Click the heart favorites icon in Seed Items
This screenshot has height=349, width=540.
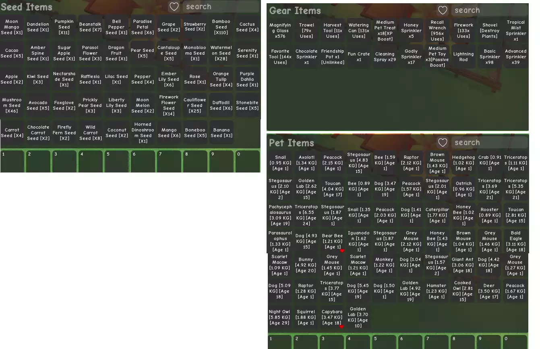174,7
